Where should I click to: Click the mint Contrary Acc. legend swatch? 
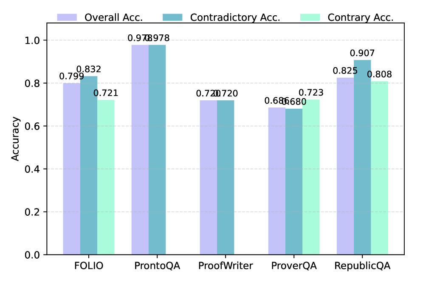pyautogui.click(x=310, y=17)
